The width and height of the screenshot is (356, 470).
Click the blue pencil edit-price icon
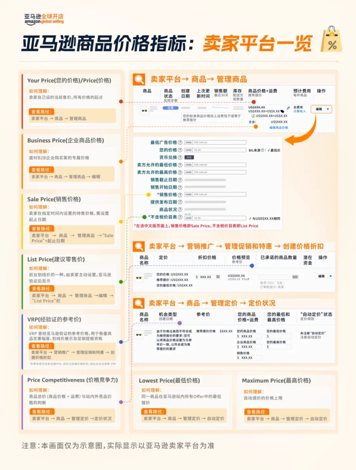coord(288,108)
